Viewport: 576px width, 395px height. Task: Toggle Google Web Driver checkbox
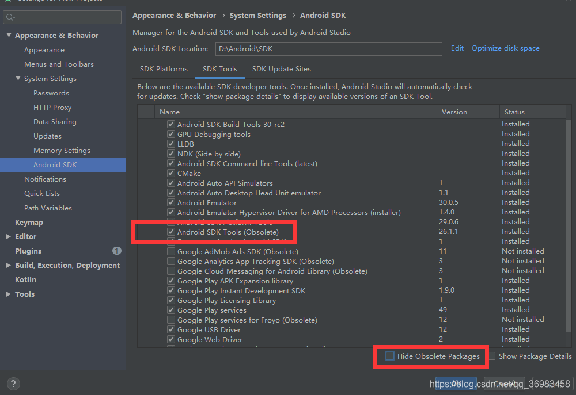171,340
